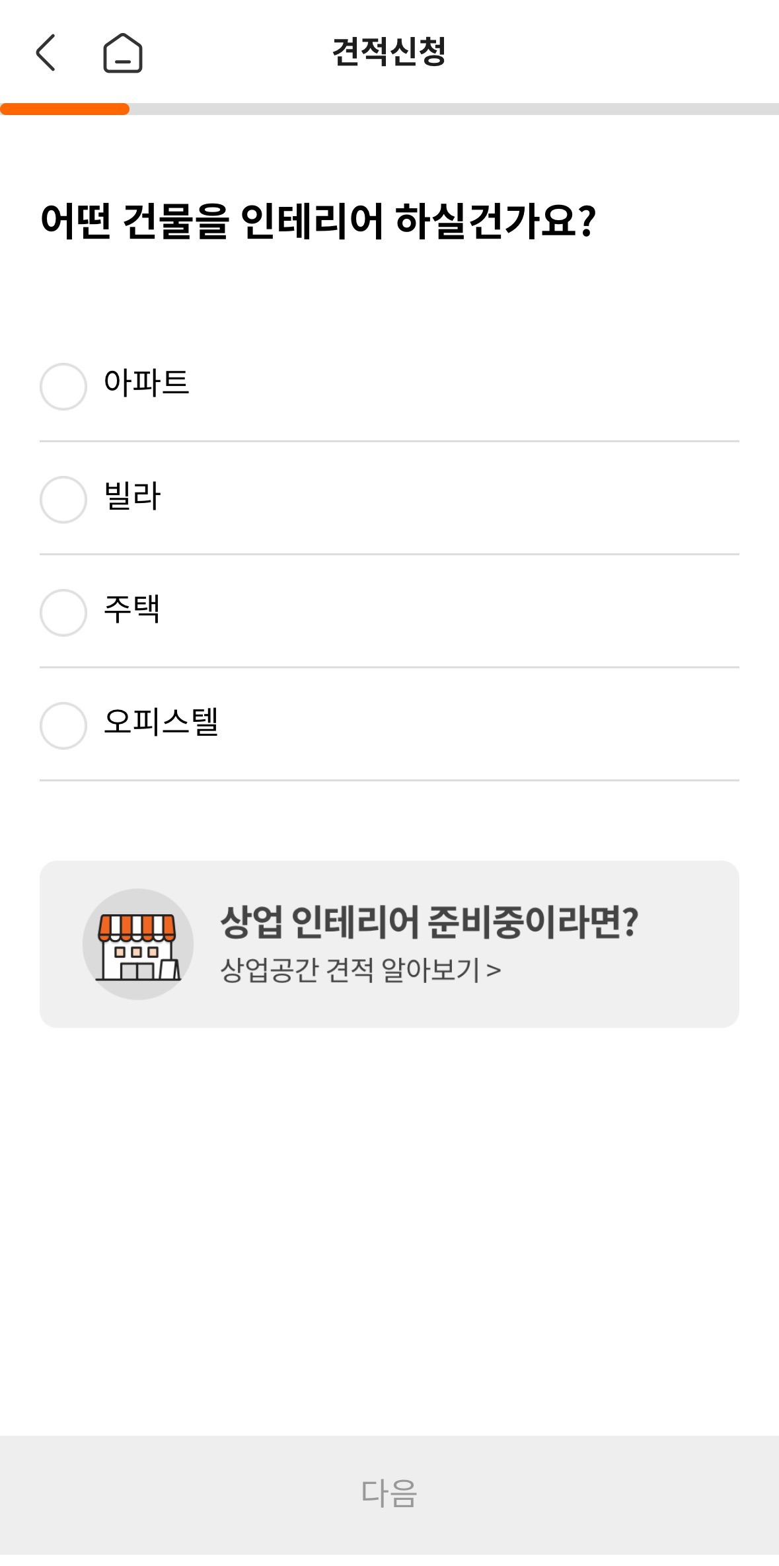Image resolution: width=779 pixels, height=1566 pixels.
Task: Select the 빌라 radio button
Action: click(63, 499)
